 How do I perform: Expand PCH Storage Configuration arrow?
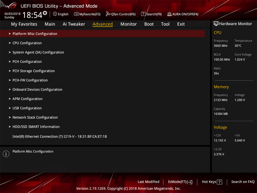pos(10,71)
